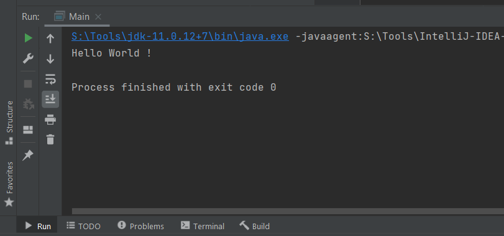The height and width of the screenshot is (236, 504).
Task: Toggle Soft-Wrap for console output
Action: coord(50,79)
